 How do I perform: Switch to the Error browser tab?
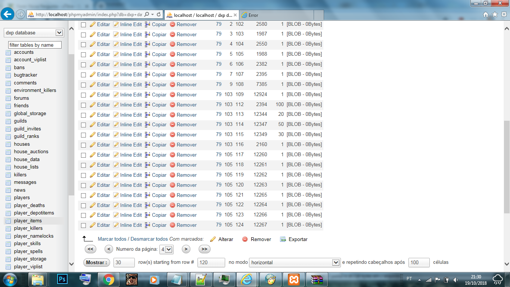point(276,15)
